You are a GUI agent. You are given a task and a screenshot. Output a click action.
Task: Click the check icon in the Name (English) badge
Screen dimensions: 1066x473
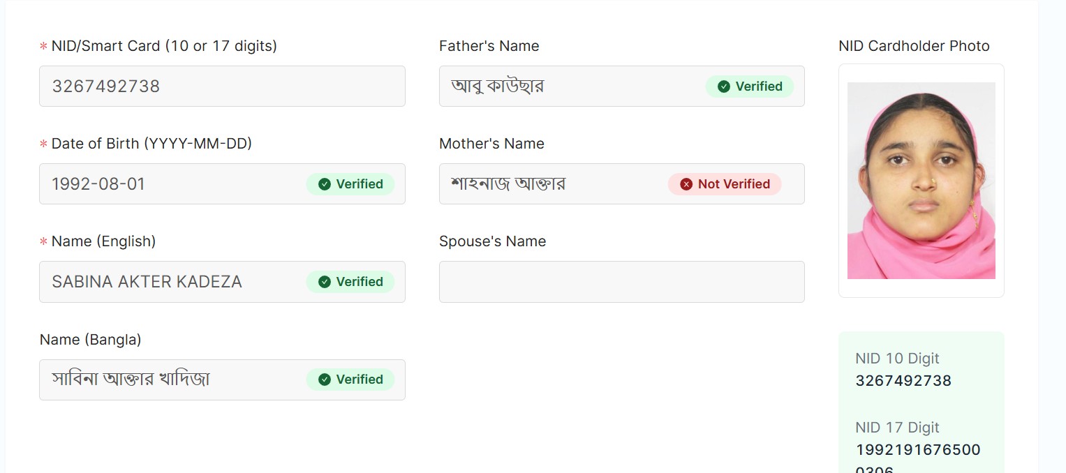(324, 282)
